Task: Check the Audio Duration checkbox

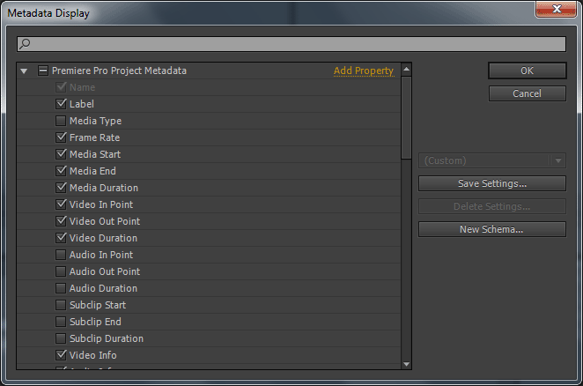Action: click(x=61, y=288)
